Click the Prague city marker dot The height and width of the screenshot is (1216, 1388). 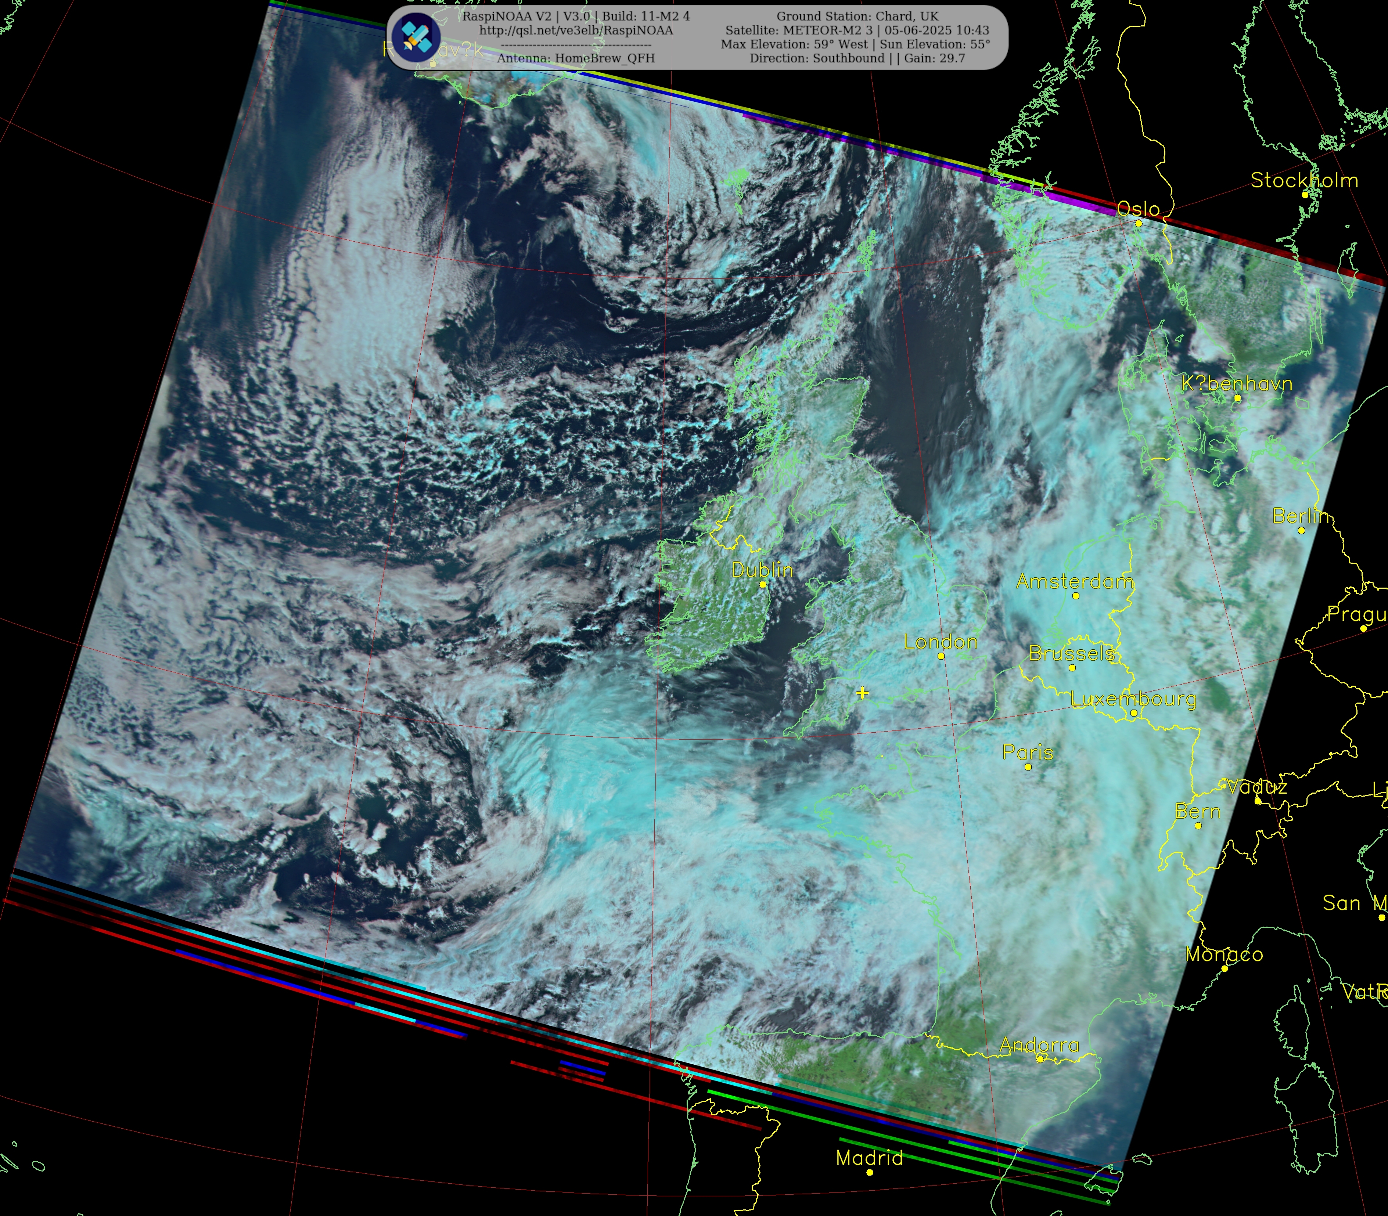1363,629
